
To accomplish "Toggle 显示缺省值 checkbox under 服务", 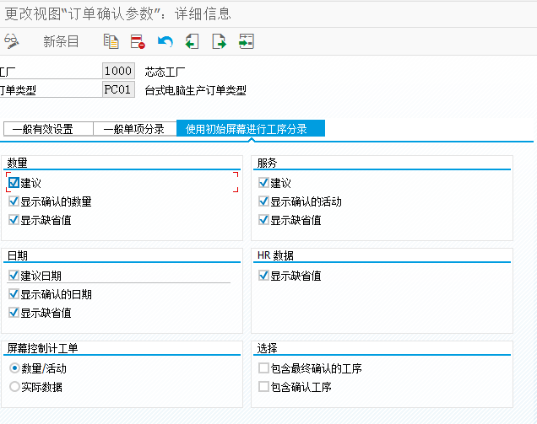I will (x=263, y=219).
